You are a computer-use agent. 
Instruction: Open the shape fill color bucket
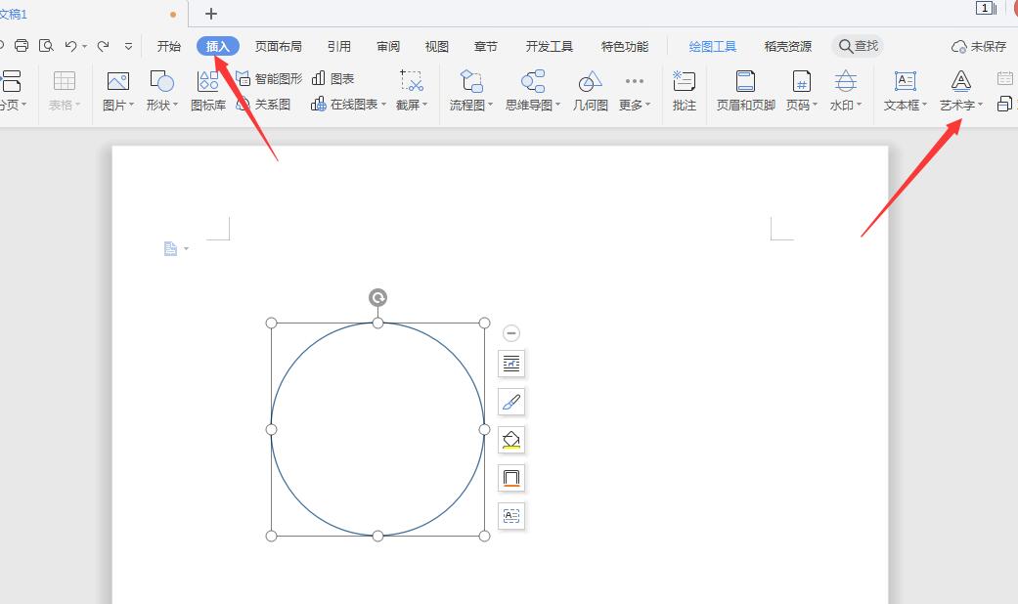(x=511, y=440)
